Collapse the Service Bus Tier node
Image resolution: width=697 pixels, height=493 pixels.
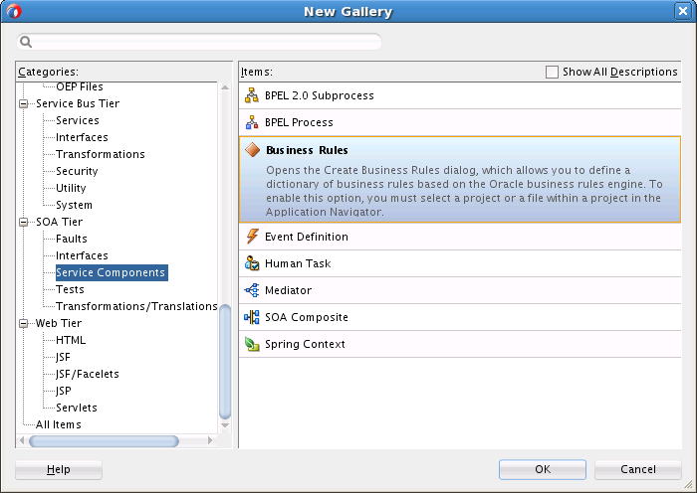[24, 103]
